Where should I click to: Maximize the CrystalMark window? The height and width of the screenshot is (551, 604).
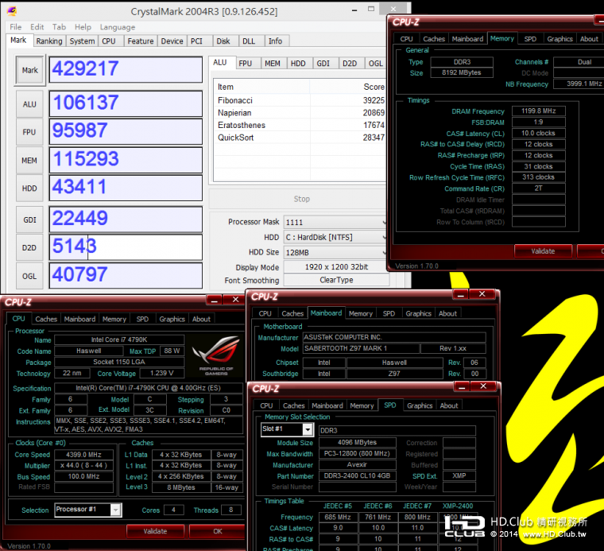click(x=371, y=10)
